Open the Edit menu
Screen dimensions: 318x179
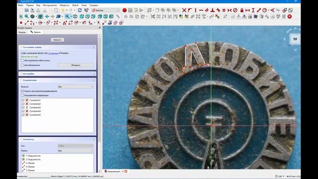[30, 5]
